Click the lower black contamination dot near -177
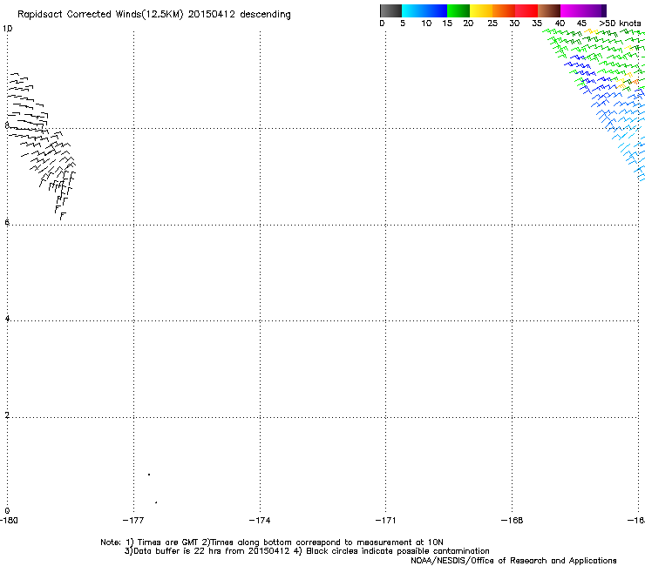This screenshot has width=645, height=566. tap(156, 502)
